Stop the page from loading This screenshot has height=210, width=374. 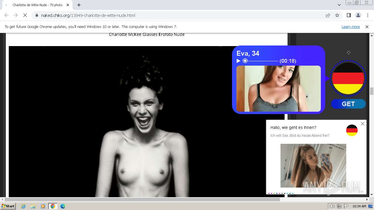click(x=25, y=15)
